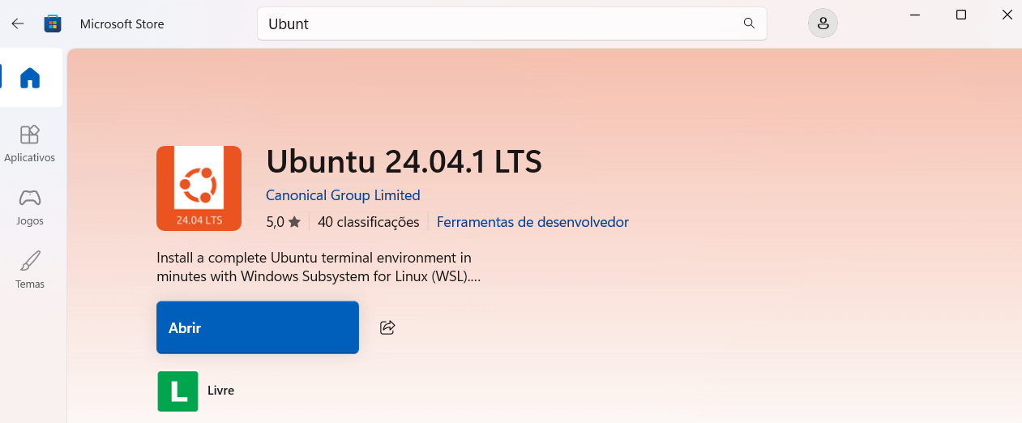Open the Canonical Group Limited publisher link
The height and width of the screenshot is (423, 1022).
(x=343, y=195)
